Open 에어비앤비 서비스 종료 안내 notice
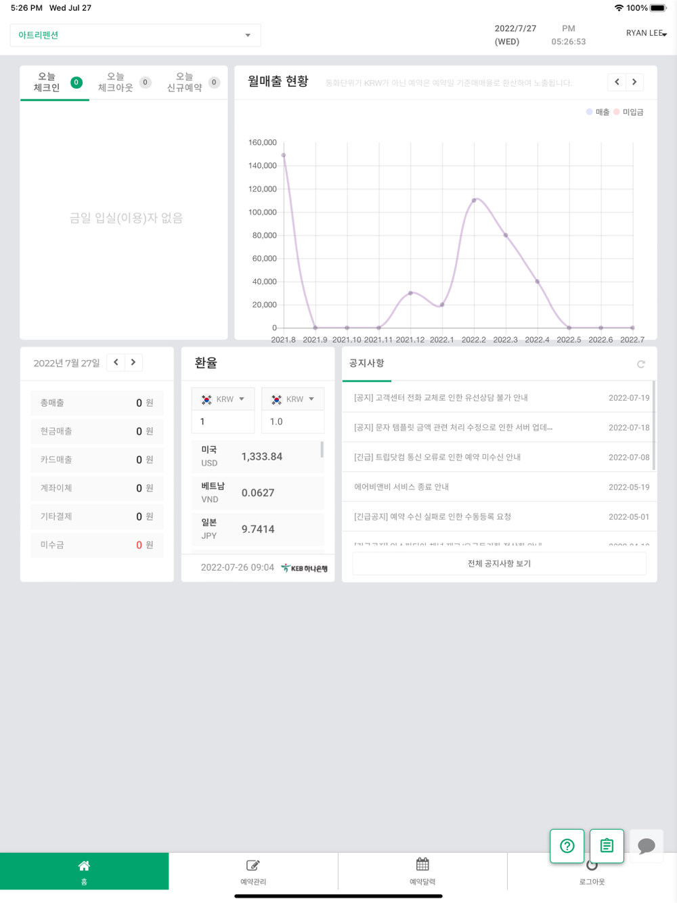Viewport: 677px width, 903px height. [x=498, y=487]
